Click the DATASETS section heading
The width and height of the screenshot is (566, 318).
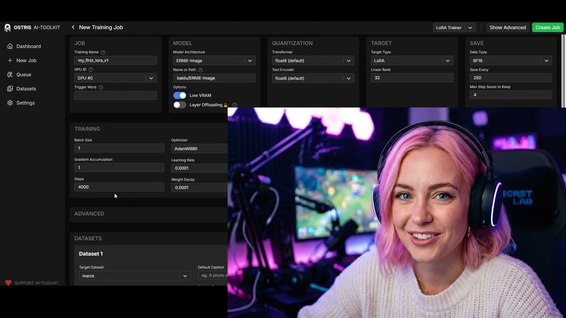pyautogui.click(x=88, y=238)
